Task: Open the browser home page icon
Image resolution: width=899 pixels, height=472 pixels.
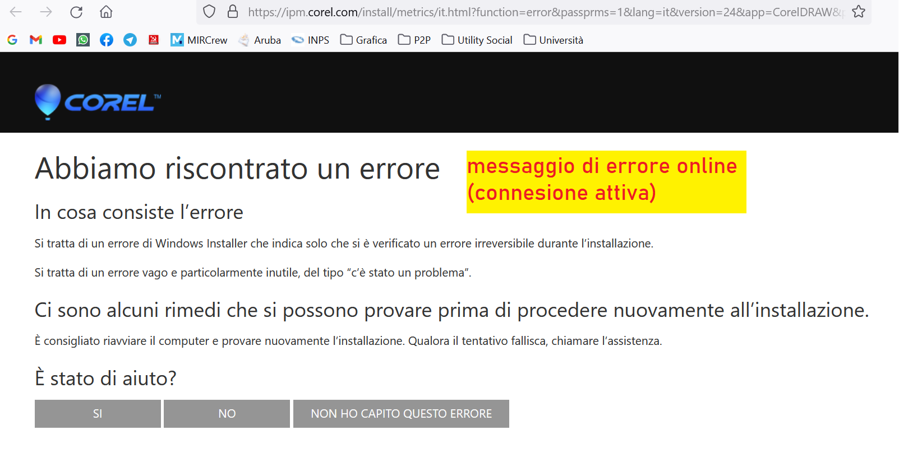Action: [106, 12]
